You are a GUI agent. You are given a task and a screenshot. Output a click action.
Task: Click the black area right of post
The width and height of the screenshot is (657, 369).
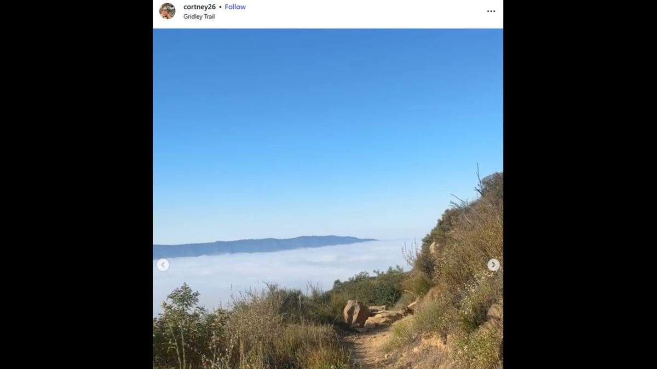pyautogui.click(x=580, y=184)
